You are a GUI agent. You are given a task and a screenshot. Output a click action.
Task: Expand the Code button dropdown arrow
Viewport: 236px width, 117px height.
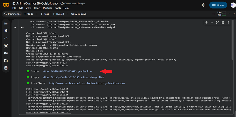coord(37,14)
